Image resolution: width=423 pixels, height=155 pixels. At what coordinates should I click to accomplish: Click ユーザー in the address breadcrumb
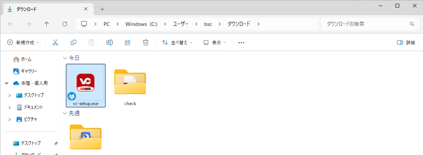point(180,24)
